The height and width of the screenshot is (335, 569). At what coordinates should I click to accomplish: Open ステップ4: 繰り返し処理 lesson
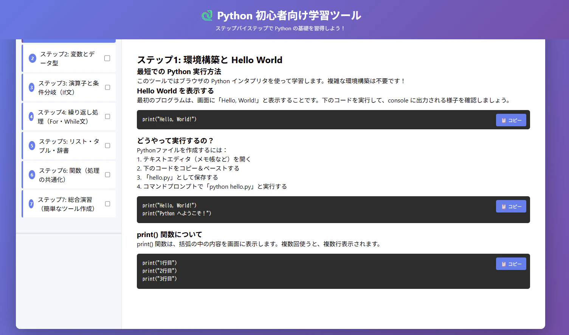(69, 116)
